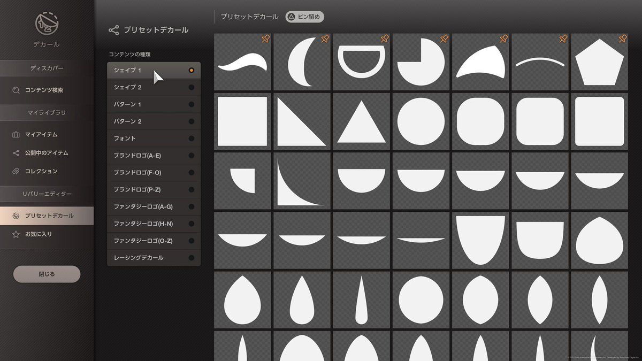Select the ファンタジーロゴ(H-N) radio option
The width and height of the screenshot is (642, 361).
192,224
